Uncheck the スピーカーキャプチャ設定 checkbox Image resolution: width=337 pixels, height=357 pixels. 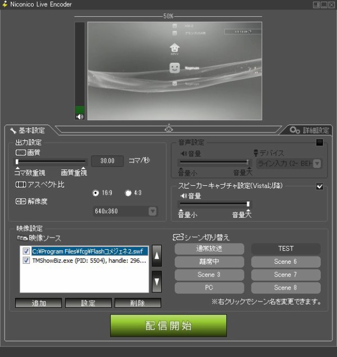pyautogui.click(x=320, y=186)
